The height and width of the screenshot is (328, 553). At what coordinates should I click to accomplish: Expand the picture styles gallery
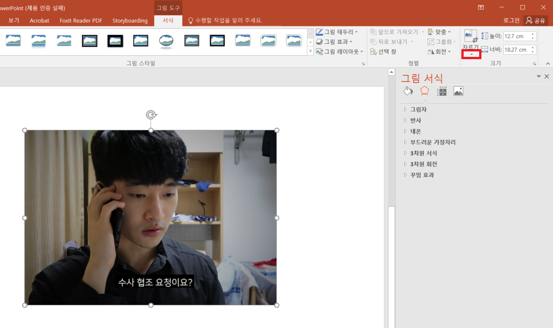click(x=310, y=51)
